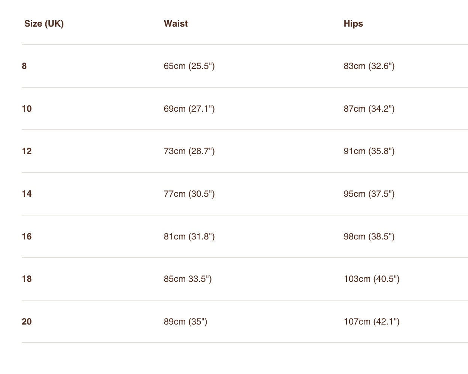
Task: Select the size 10 row label
Action: coord(27,109)
